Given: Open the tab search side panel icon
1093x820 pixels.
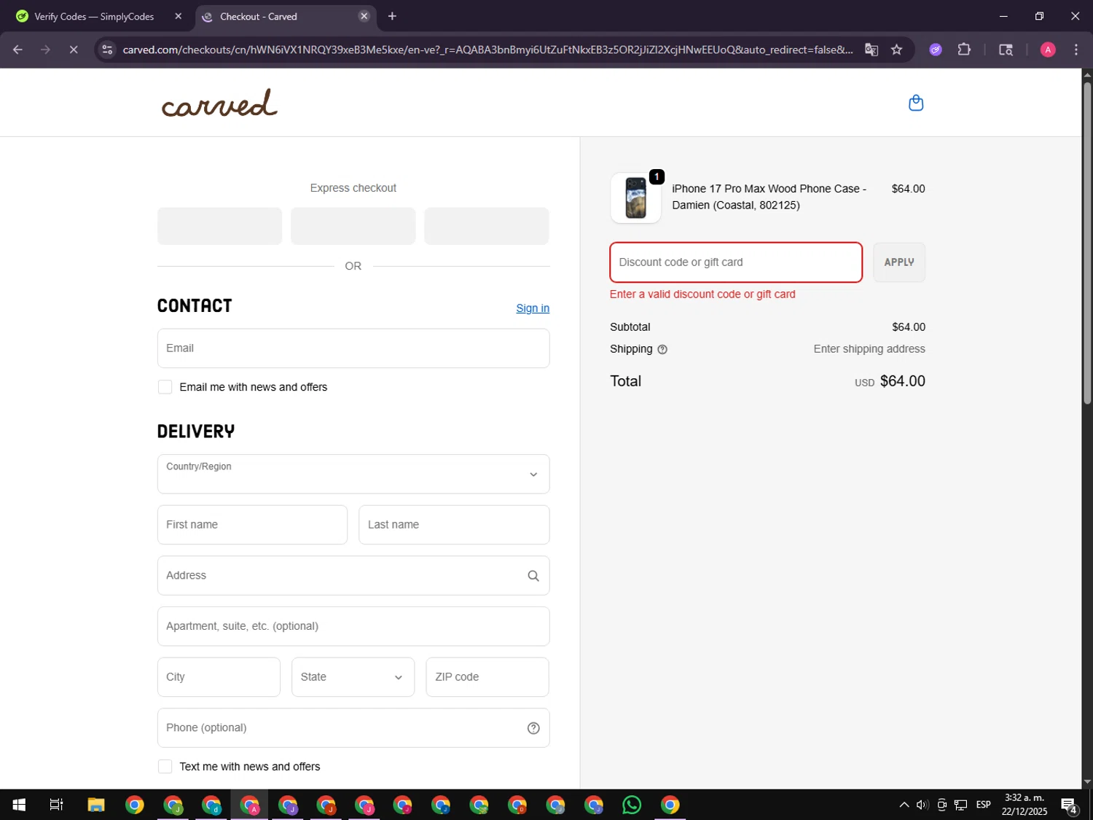Looking at the screenshot, I should pos(1006,50).
